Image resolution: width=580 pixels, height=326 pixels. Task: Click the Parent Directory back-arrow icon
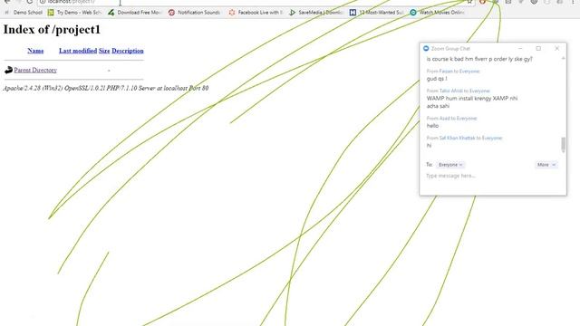[x=8, y=70]
